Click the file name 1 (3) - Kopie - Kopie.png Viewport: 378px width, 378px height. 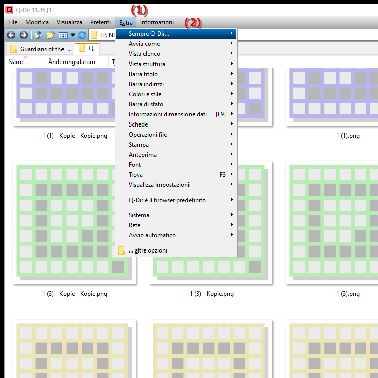(x=75, y=294)
